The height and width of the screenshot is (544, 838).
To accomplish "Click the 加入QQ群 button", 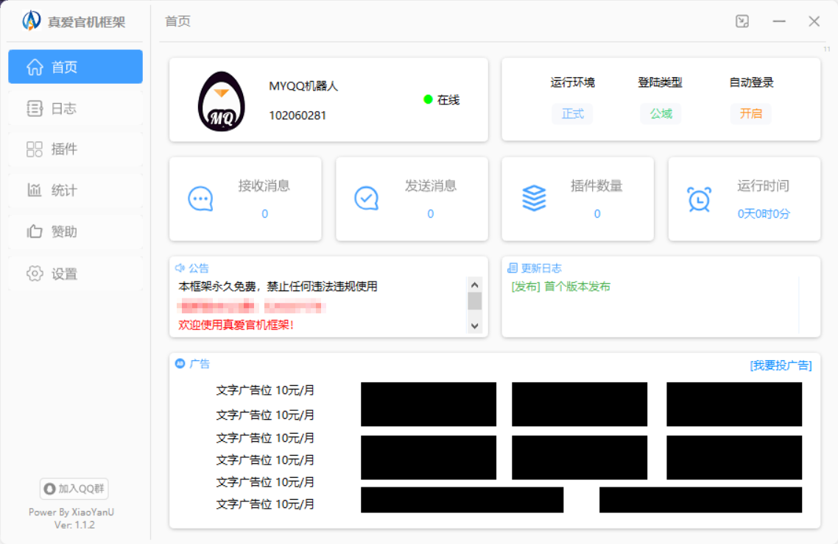I will point(74,488).
